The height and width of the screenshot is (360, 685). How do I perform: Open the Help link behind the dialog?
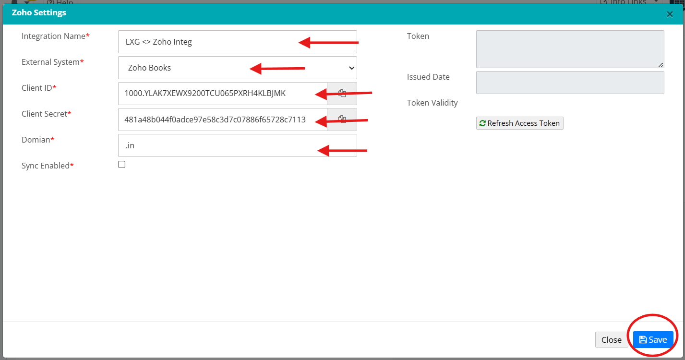tap(60, 2)
